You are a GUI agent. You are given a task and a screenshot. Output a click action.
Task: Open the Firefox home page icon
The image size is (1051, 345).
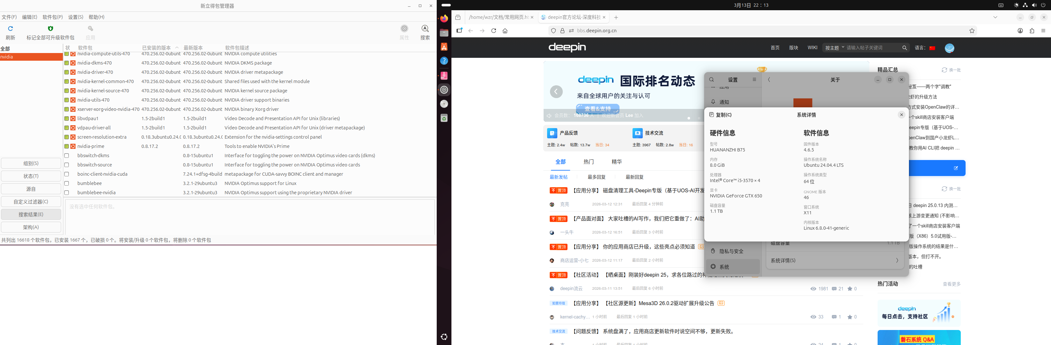(x=505, y=31)
